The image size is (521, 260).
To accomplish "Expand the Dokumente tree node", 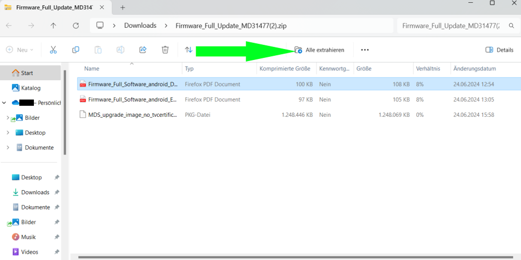I will click(8, 148).
